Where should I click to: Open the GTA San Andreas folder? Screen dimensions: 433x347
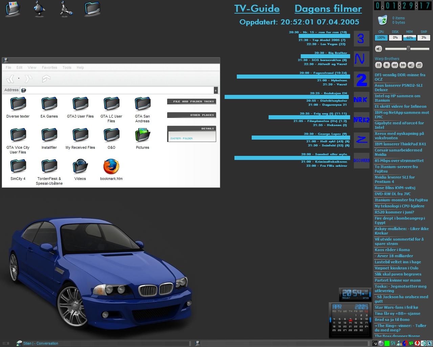[x=142, y=110]
